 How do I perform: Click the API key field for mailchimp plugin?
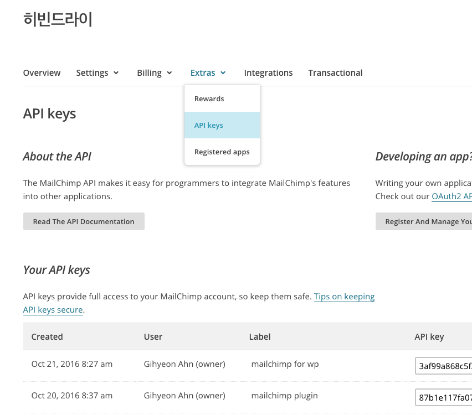point(443,397)
